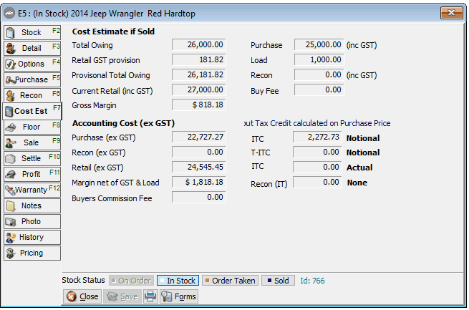This screenshot has height=310, width=469.
Task: Click the notional ITC field 2,272.73
Action: point(317,137)
